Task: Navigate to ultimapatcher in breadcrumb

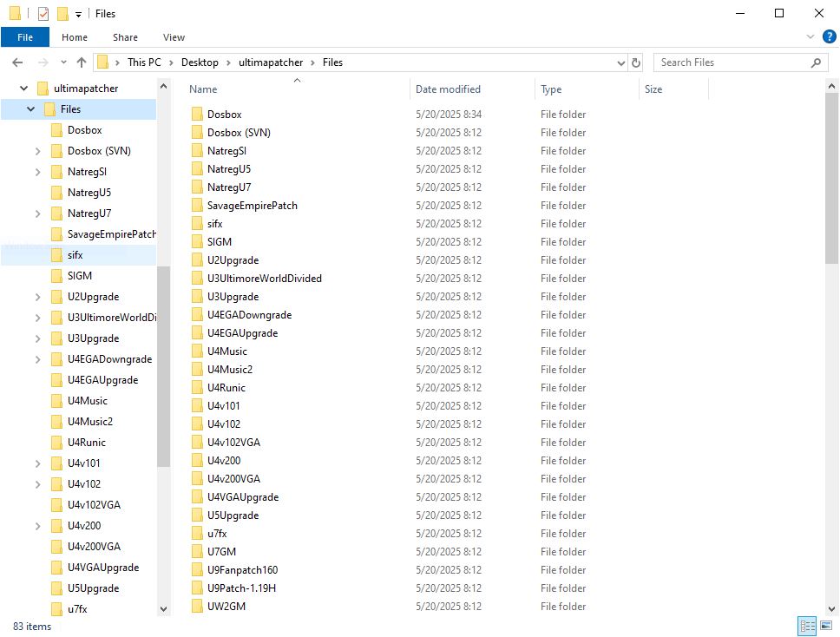Action: [x=271, y=62]
